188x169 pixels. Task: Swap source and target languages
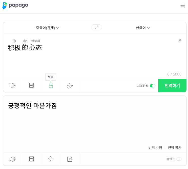coord(96,27)
